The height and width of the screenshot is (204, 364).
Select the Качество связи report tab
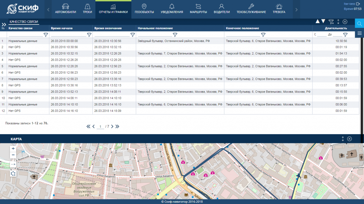[24, 22]
